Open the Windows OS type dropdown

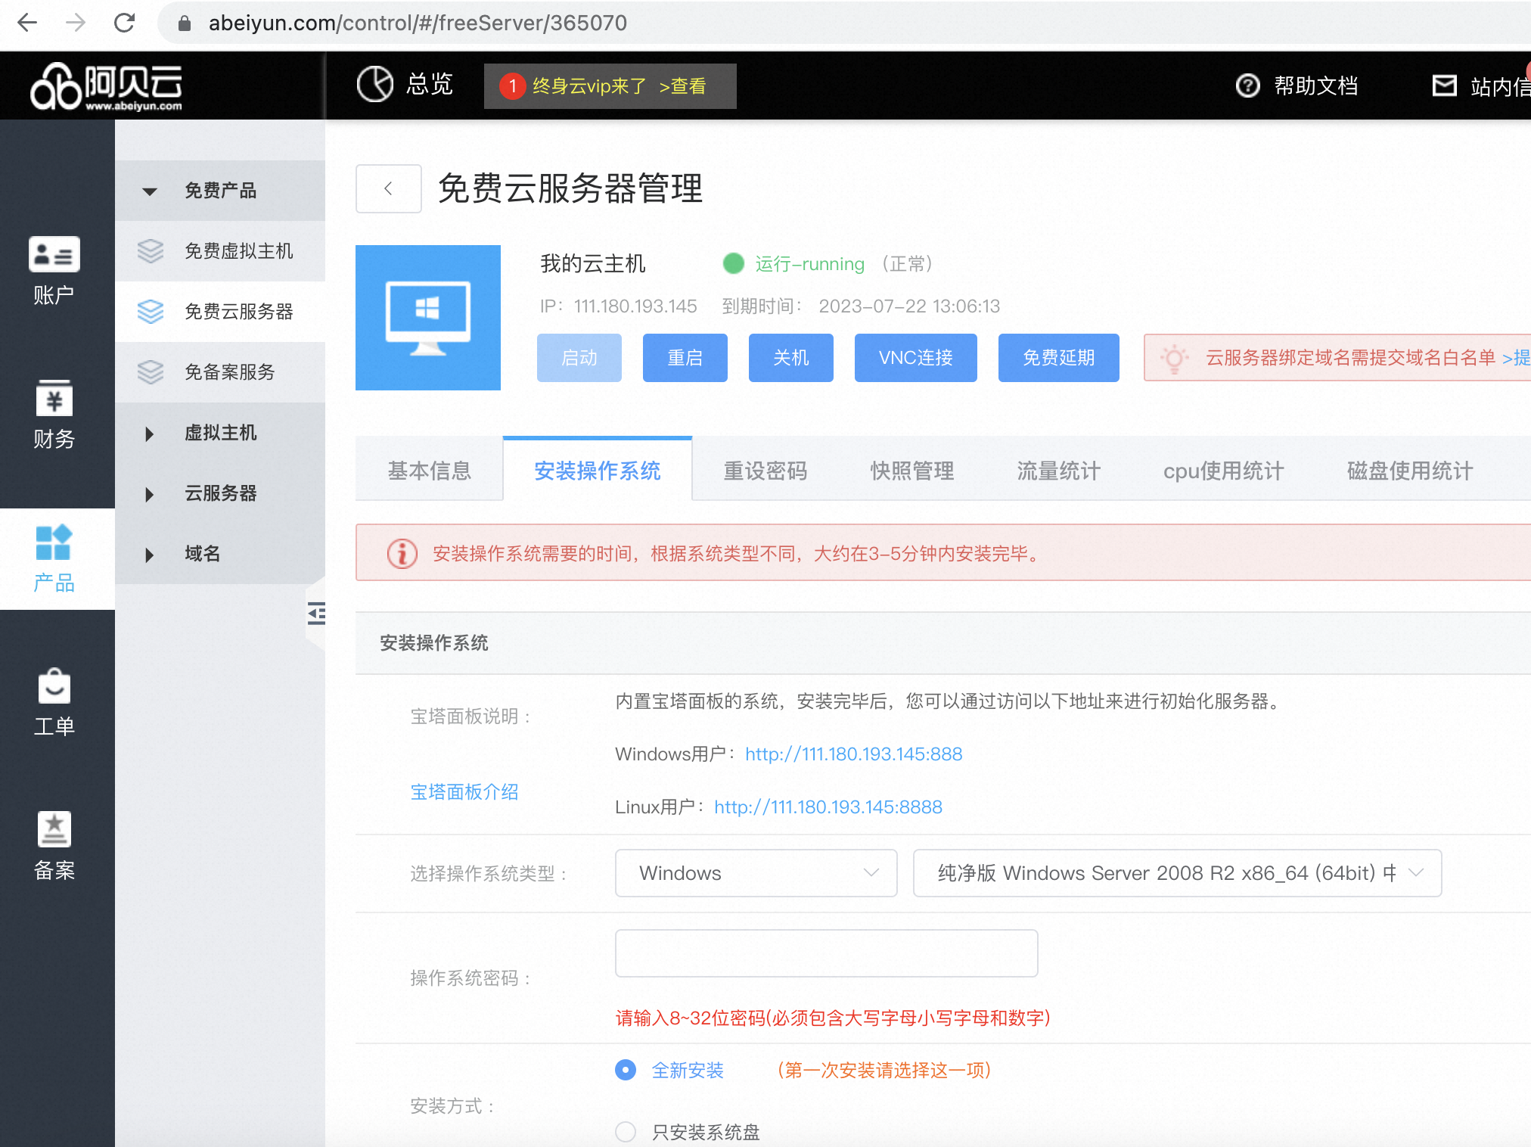(x=756, y=873)
